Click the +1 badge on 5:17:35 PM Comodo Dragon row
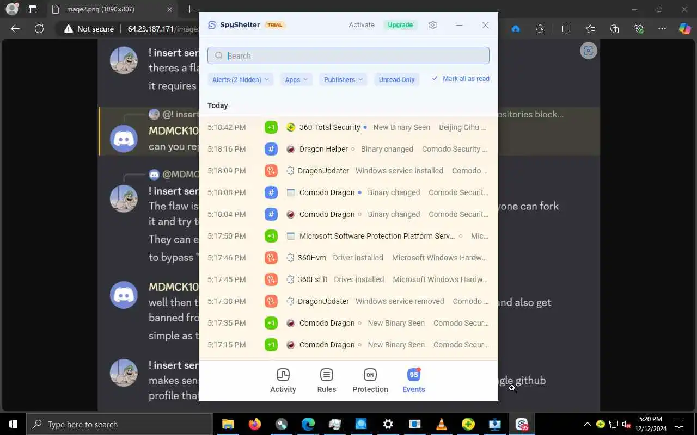Image resolution: width=697 pixels, height=435 pixels. tap(271, 323)
